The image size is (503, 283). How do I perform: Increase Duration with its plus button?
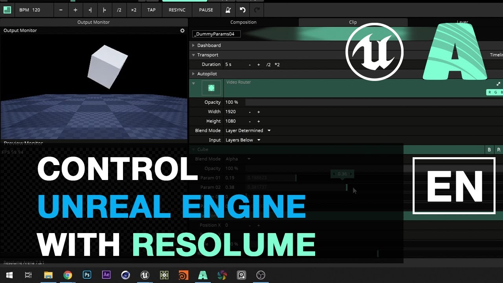pyautogui.click(x=259, y=64)
